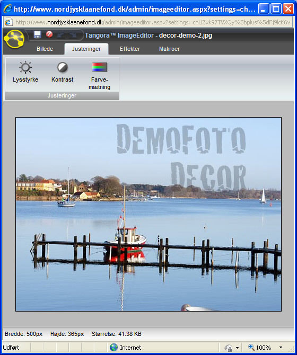The image size is (297, 355).
Task: Click the Internet security zone indicator
Action: [126, 347]
